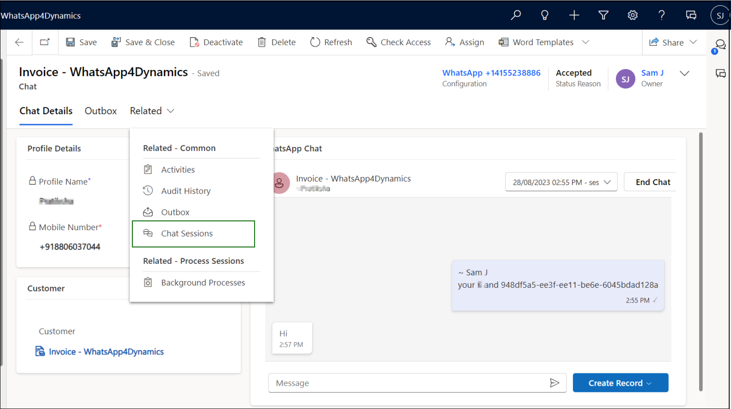Switch to the Chat Details tab
The image size is (731, 409).
[46, 111]
